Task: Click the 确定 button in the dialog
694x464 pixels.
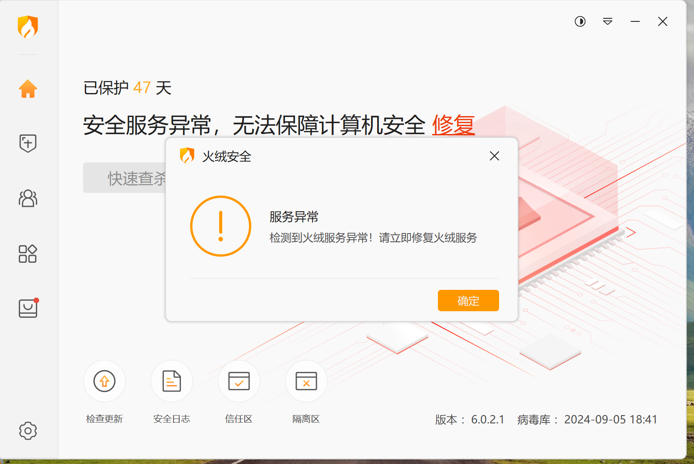Action: [468, 301]
